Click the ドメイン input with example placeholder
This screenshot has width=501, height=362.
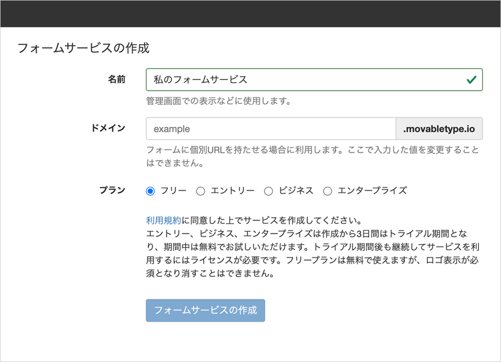(x=270, y=129)
